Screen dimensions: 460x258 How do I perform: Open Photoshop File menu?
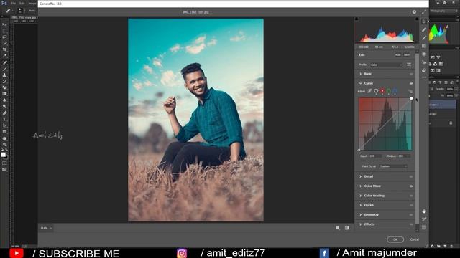pyautogui.click(x=13, y=3)
